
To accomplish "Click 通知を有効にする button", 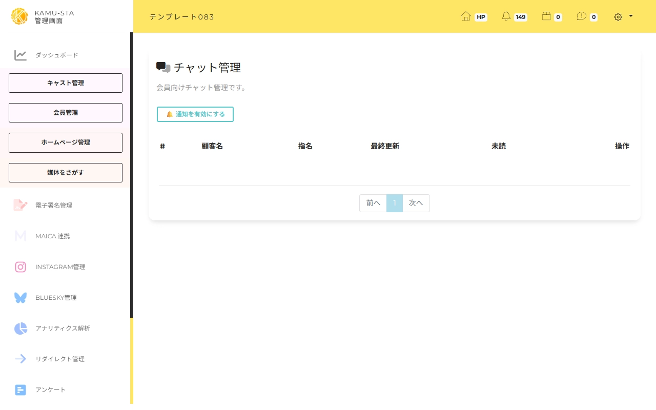I will [195, 114].
